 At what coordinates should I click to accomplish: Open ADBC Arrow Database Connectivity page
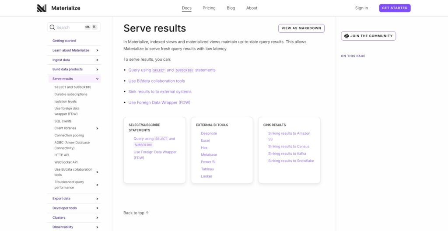tap(72, 145)
